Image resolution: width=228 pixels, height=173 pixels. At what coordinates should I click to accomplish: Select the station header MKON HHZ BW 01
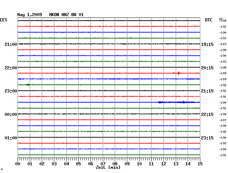pyautogui.click(x=66, y=15)
